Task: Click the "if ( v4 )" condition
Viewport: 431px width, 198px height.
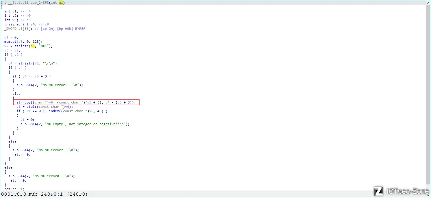Action: 17,68
